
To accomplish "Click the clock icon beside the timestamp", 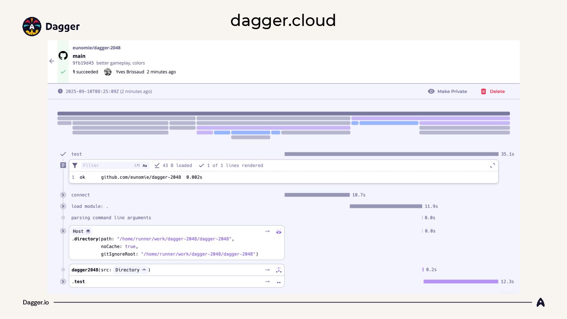I will pyautogui.click(x=60, y=91).
